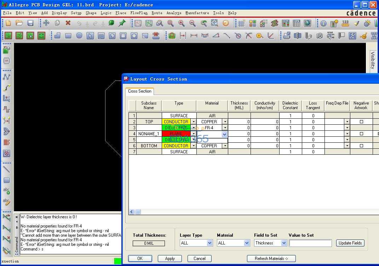Open the Layer Type dropdown
The image size is (379, 266).
tap(209, 243)
